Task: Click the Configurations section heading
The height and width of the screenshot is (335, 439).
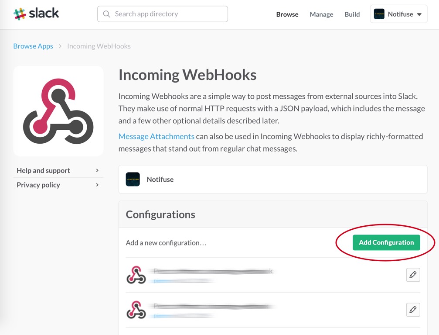Action: click(x=160, y=214)
